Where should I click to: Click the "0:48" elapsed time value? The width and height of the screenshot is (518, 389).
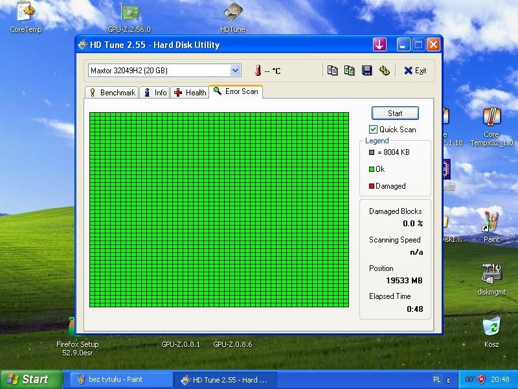click(414, 309)
